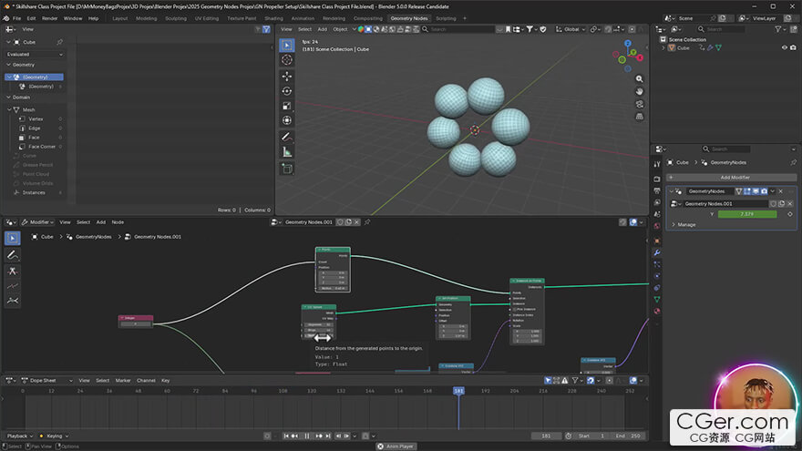Pick the Measure tool in viewport toolbar
The height and width of the screenshot is (451, 802).
pyautogui.click(x=287, y=152)
